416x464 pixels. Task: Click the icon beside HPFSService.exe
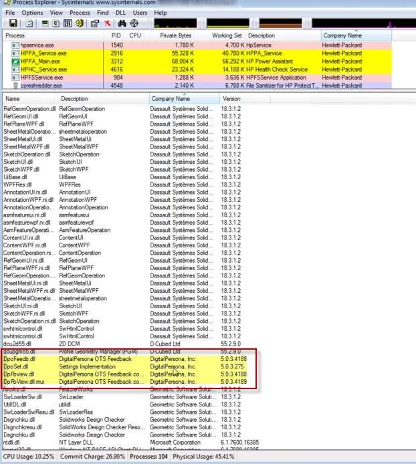(x=15, y=78)
